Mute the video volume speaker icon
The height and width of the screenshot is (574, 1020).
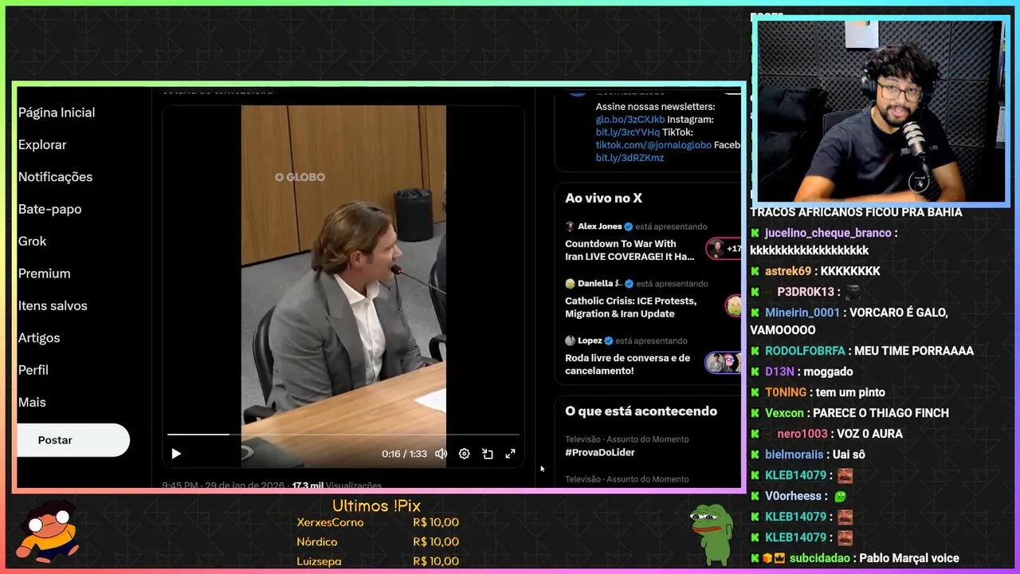tap(441, 454)
